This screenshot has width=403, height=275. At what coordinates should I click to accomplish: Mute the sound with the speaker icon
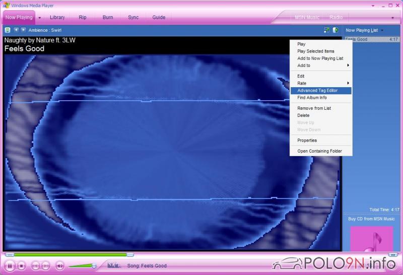tap(59, 265)
